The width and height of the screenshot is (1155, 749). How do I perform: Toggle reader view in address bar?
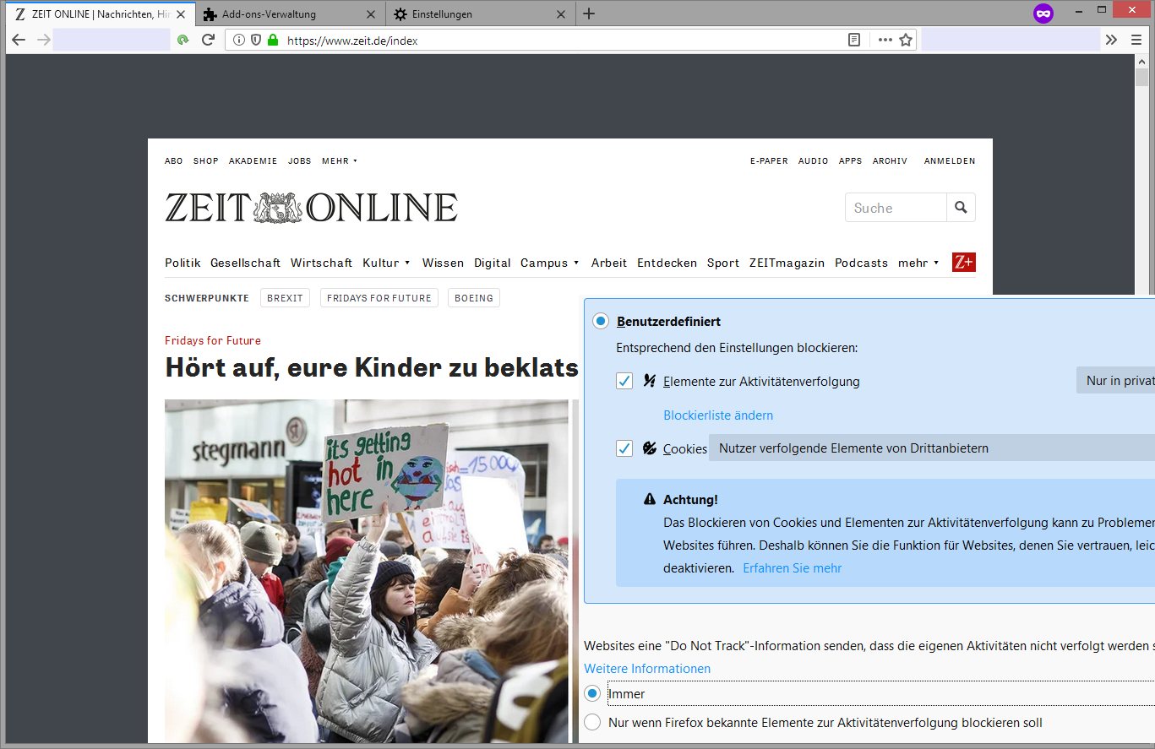854,40
